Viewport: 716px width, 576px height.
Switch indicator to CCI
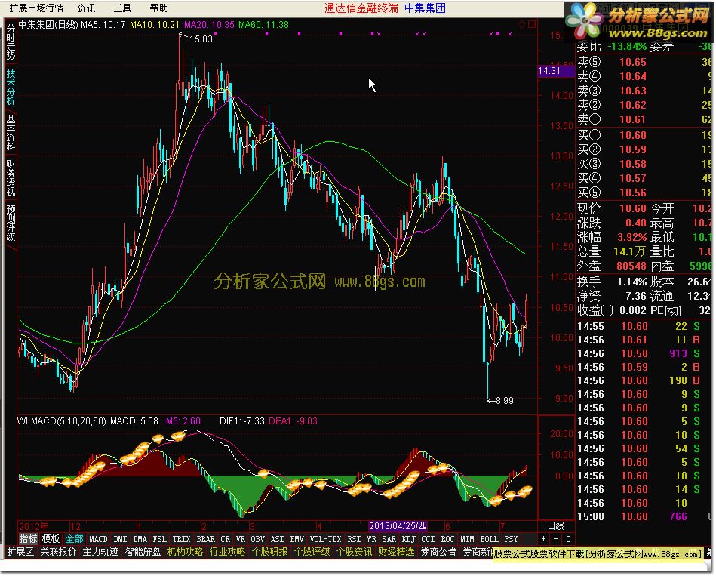point(428,539)
